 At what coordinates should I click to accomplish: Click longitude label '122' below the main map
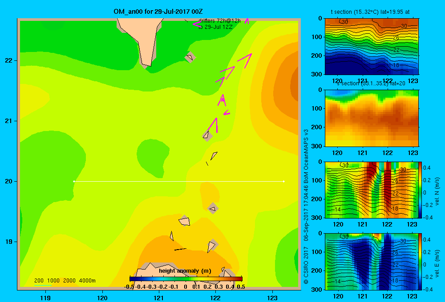tap(215, 298)
